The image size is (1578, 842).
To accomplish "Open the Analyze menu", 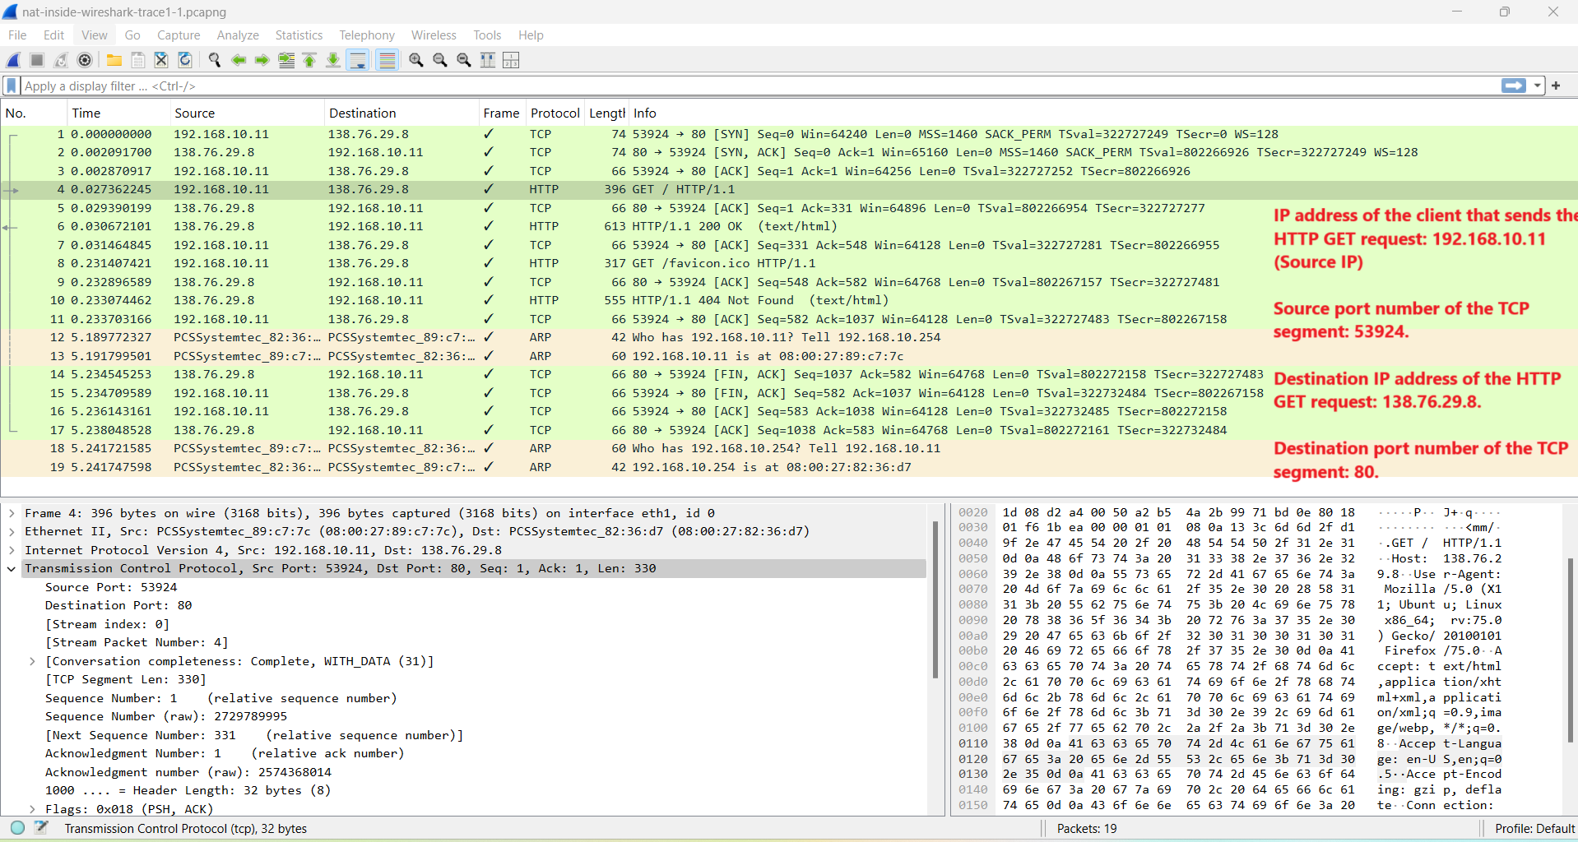I will (x=238, y=35).
